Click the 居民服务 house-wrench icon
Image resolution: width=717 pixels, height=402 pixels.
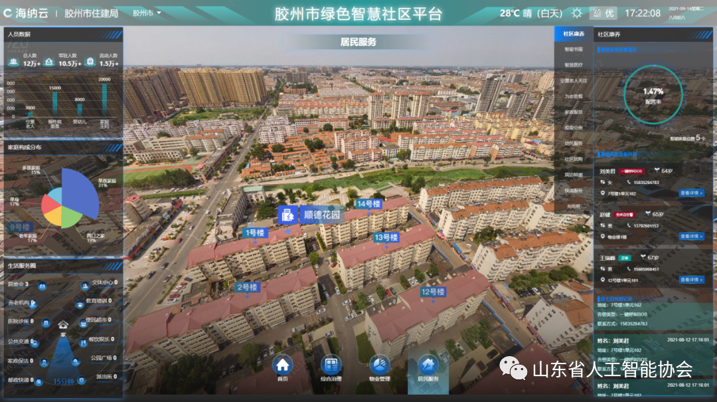tap(428, 365)
